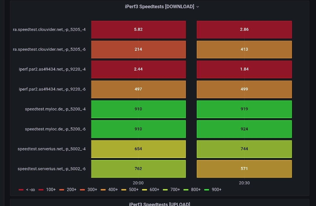Click the speedtest.serverius.net_-p_5002_-4 row label
Image resolution: width=316 pixels, height=206 pixels.
click(x=51, y=149)
